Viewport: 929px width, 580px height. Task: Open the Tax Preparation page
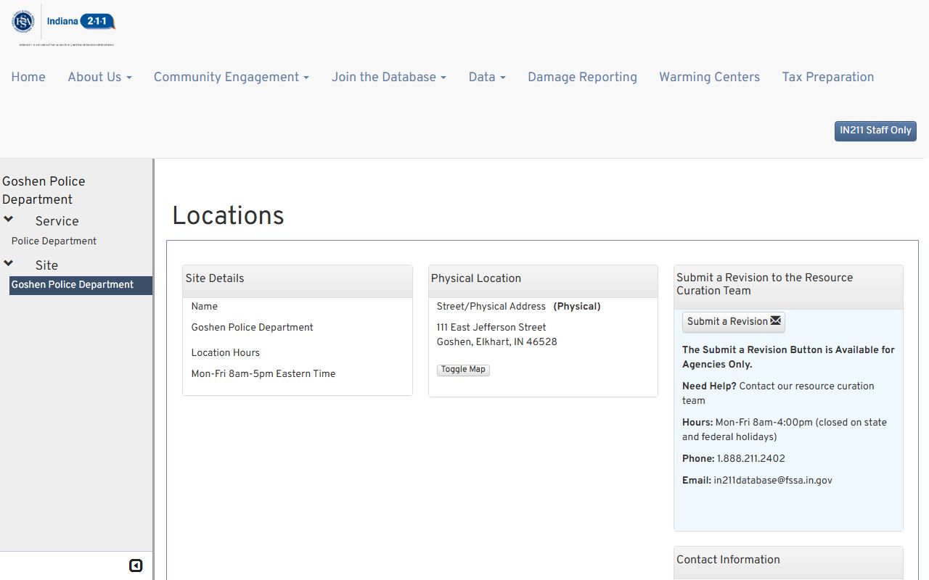(x=828, y=77)
